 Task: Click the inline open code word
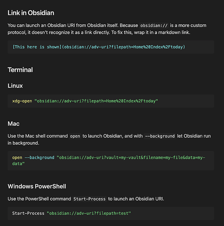(x=75, y=136)
